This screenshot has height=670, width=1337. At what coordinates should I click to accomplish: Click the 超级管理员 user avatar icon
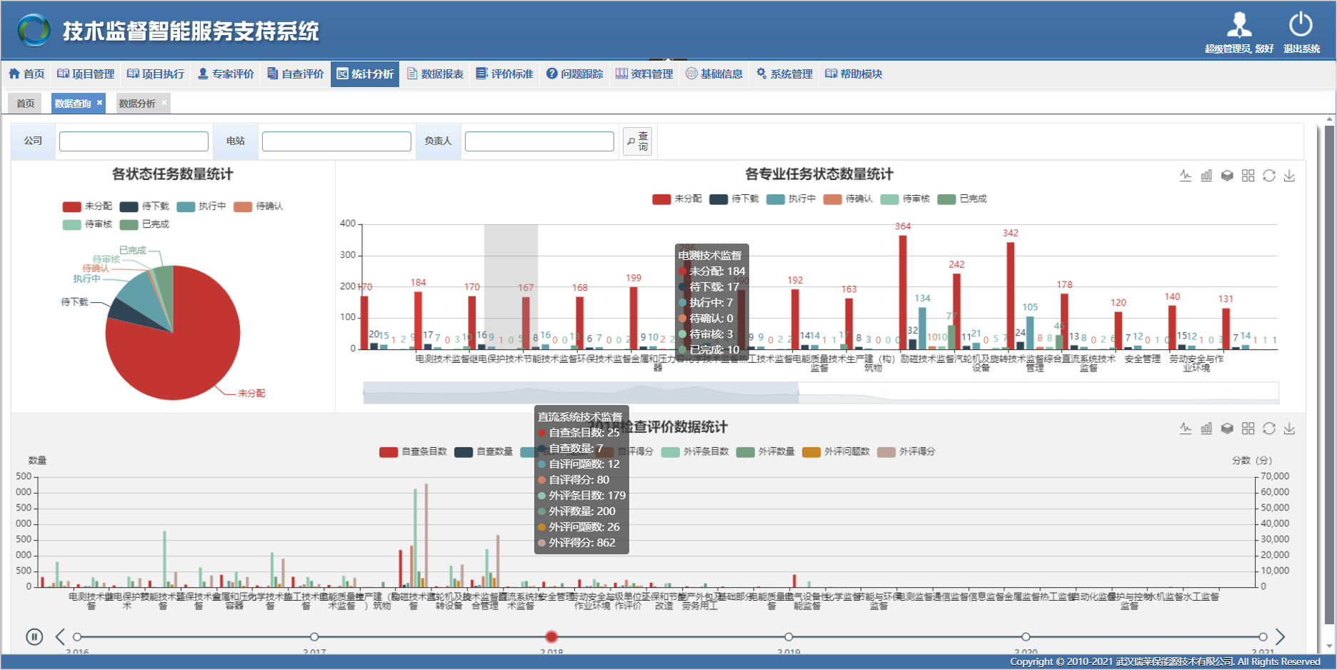(x=1239, y=25)
